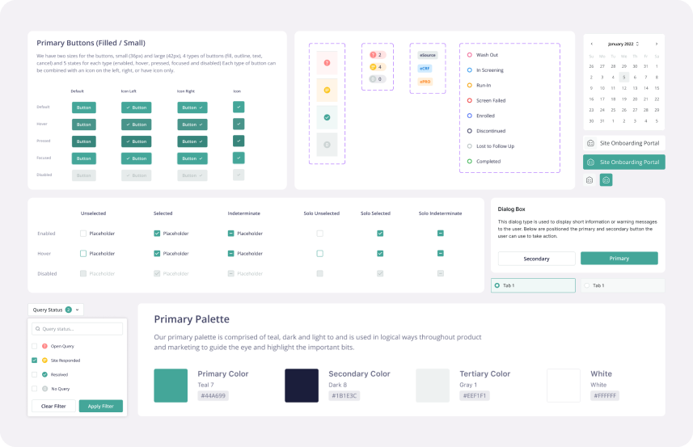Click the teal filled portal icon button

[x=606, y=179]
